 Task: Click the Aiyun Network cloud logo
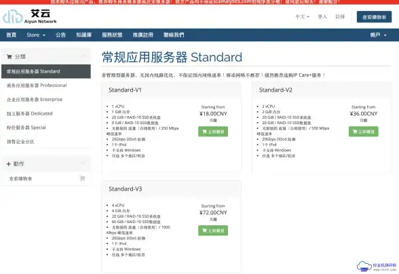pos(30,17)
